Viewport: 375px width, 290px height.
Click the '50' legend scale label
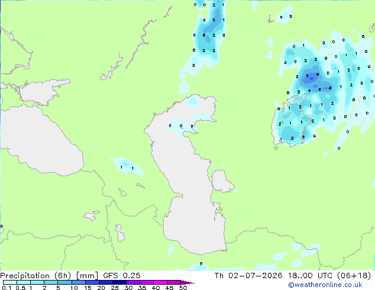[x=183, y=288]
